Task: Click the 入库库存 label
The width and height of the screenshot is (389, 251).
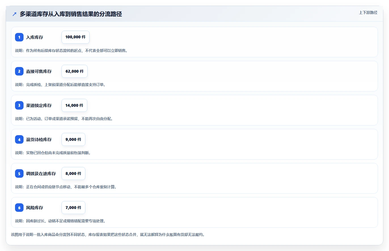Action: click(x=35, y=37)
